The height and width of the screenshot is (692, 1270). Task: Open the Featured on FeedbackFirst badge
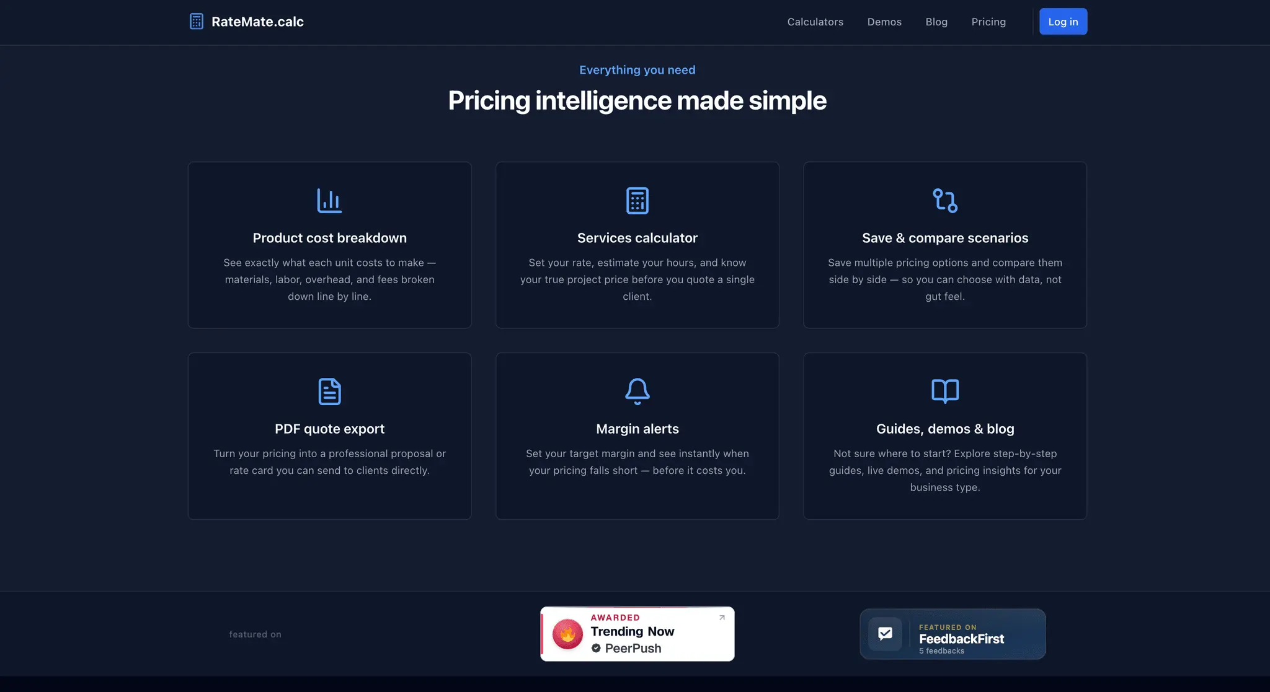tap(952, 634)
